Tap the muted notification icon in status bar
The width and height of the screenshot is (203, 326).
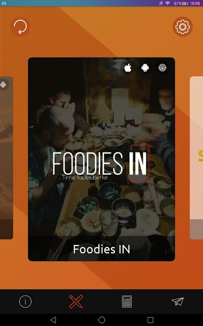coord(161,3)
